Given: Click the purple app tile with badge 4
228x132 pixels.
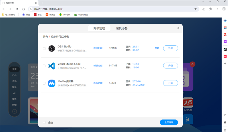Looking at the screenshot, I should [x=188, y=77].
